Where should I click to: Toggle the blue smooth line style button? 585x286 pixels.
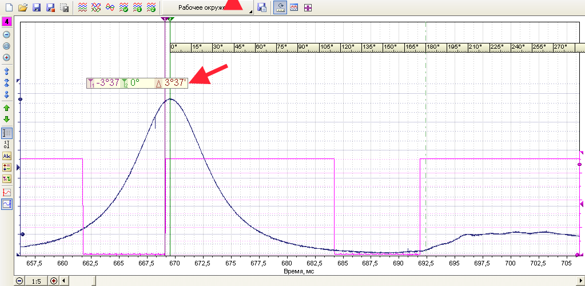pos(7,204)
